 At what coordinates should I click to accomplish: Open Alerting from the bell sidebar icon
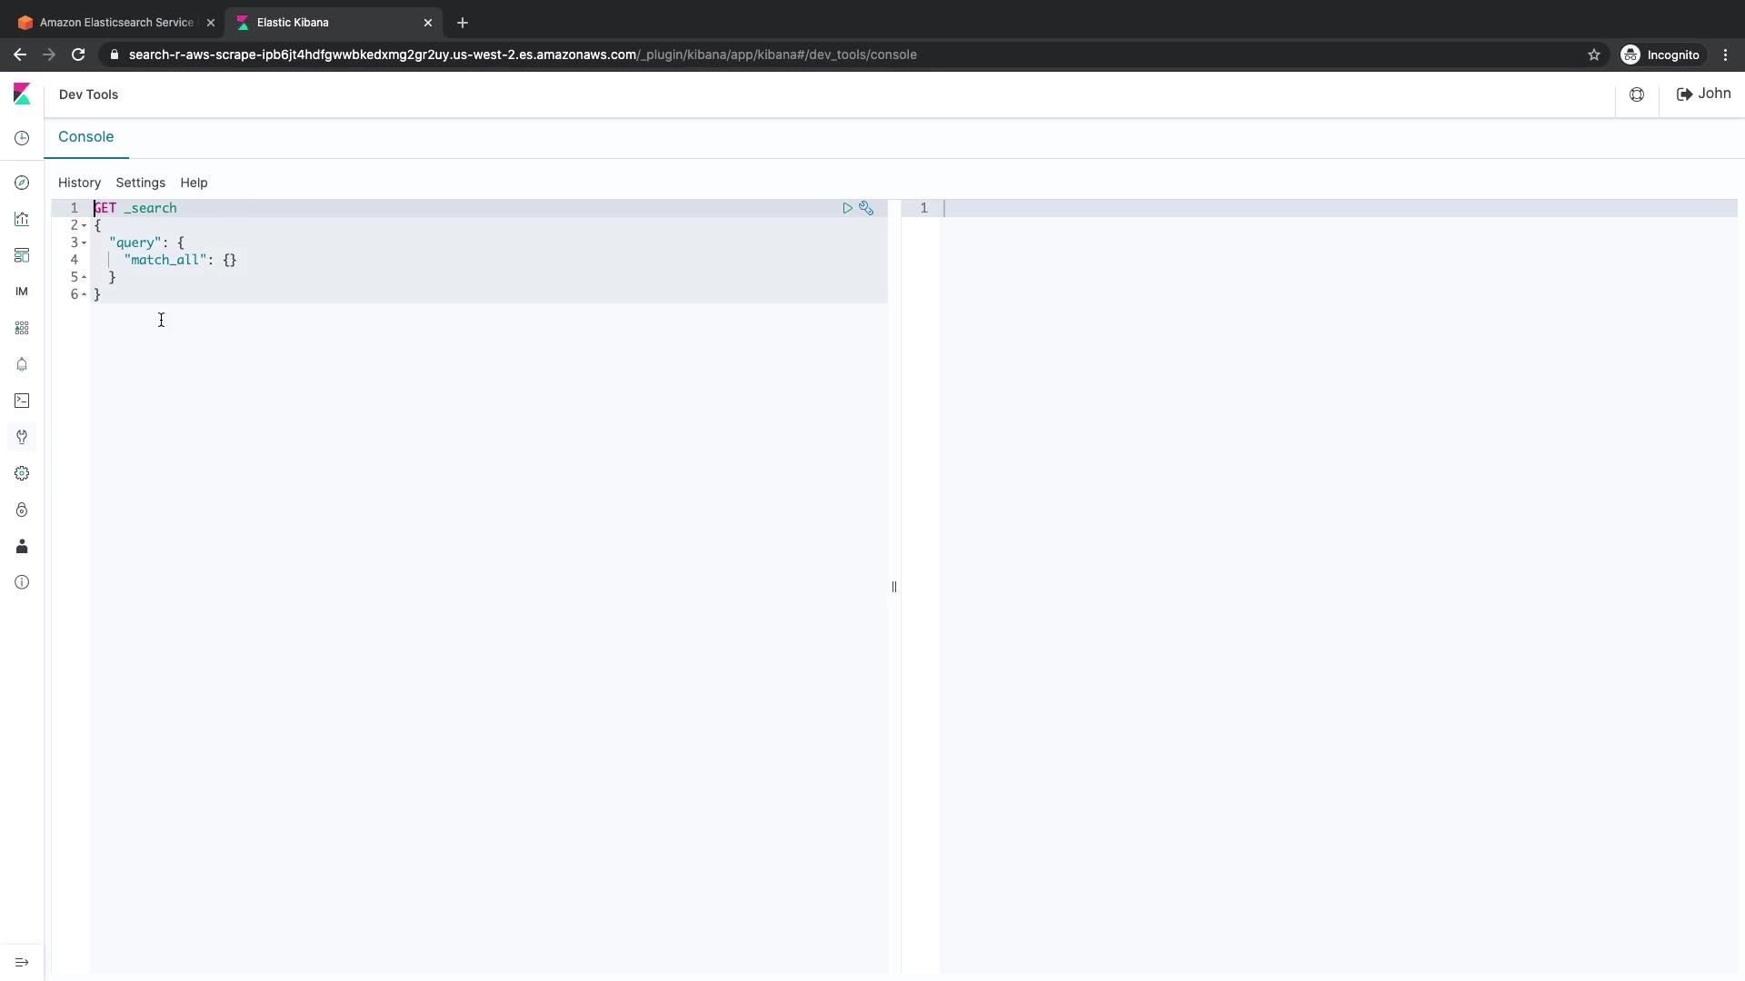point(22,364)
